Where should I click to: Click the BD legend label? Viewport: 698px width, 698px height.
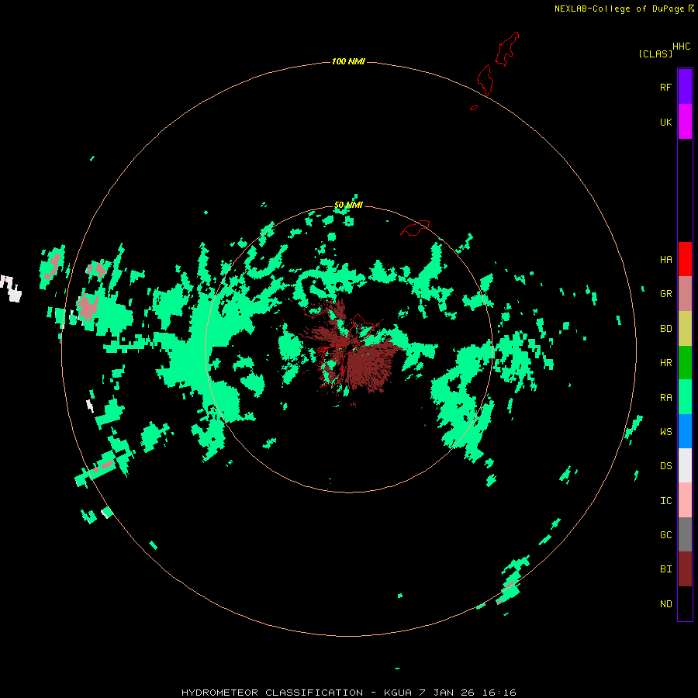(665, 329)
